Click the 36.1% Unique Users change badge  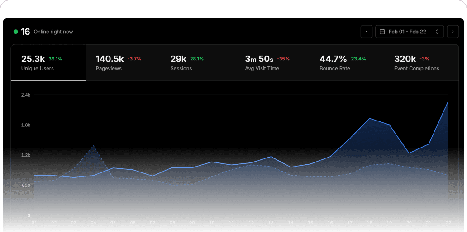point(55,59)
